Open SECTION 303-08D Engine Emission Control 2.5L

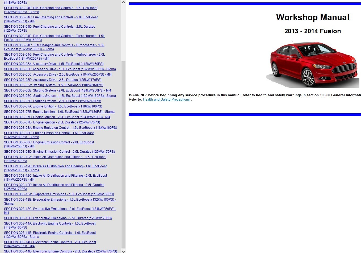pos(59,152)
